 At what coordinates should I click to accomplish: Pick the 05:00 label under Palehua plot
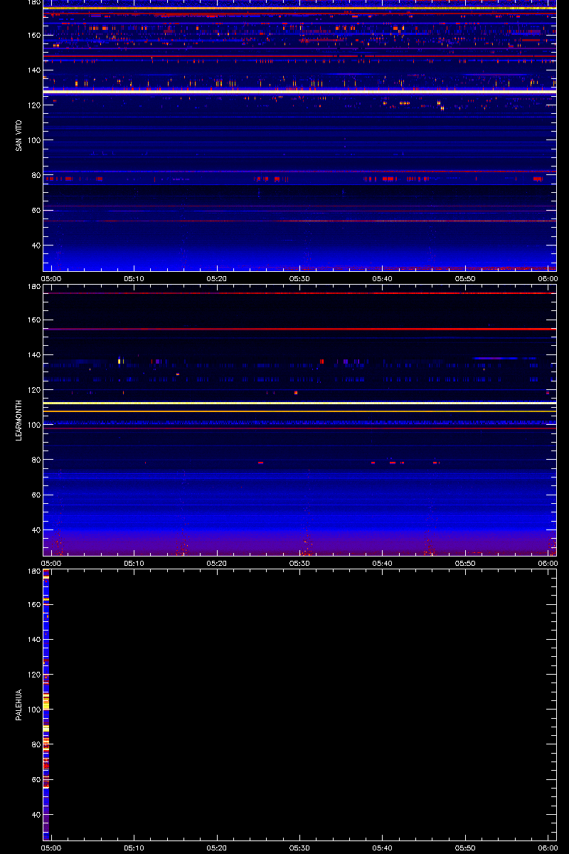coord(51,848)
